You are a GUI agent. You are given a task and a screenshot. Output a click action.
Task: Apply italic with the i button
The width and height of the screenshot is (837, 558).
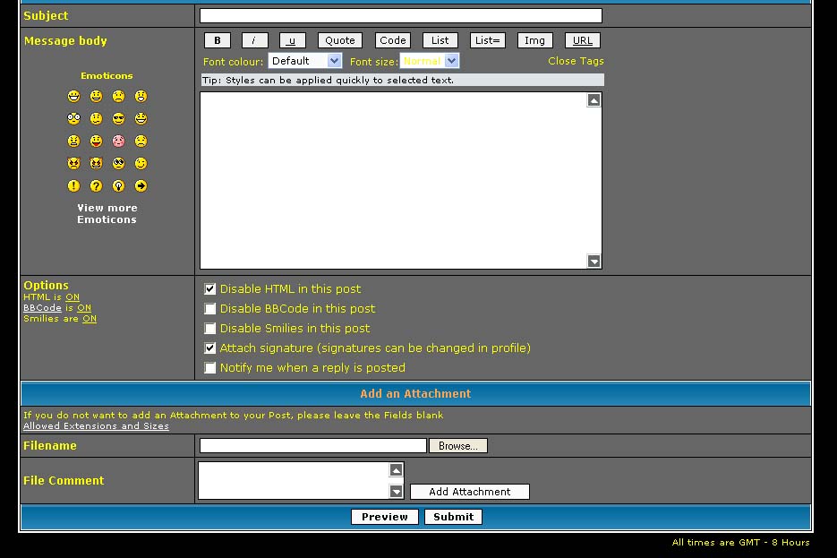pyautogui.click(x=254, y=40)
